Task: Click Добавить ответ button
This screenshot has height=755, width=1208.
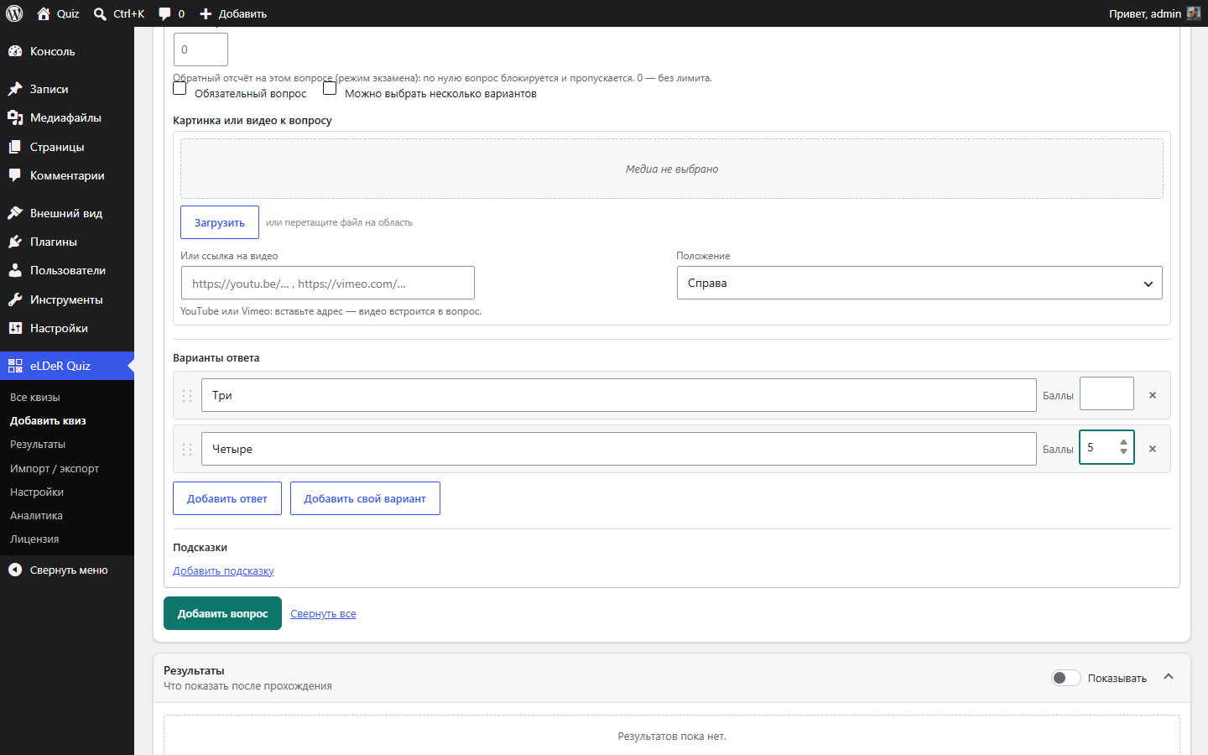Action: tap(227, 498)
